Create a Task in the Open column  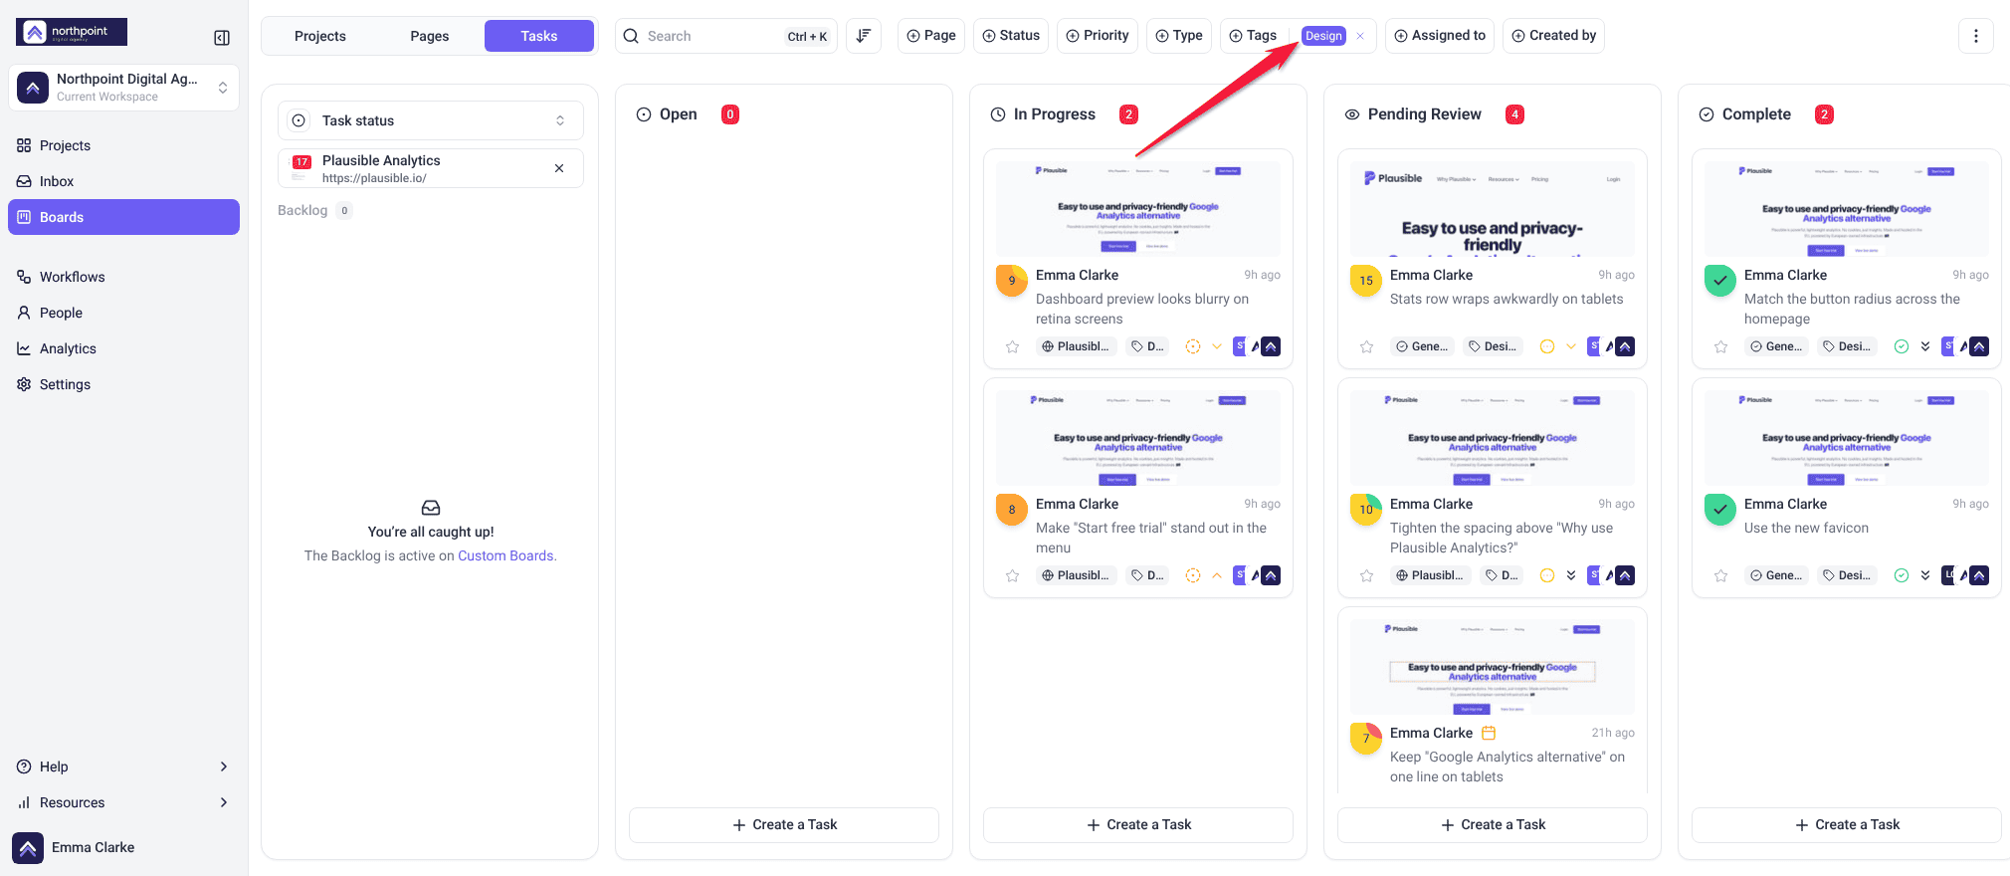point(784,824)
